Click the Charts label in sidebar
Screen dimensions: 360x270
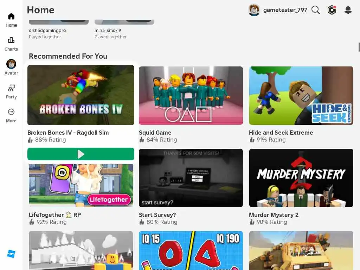(11, 49)
